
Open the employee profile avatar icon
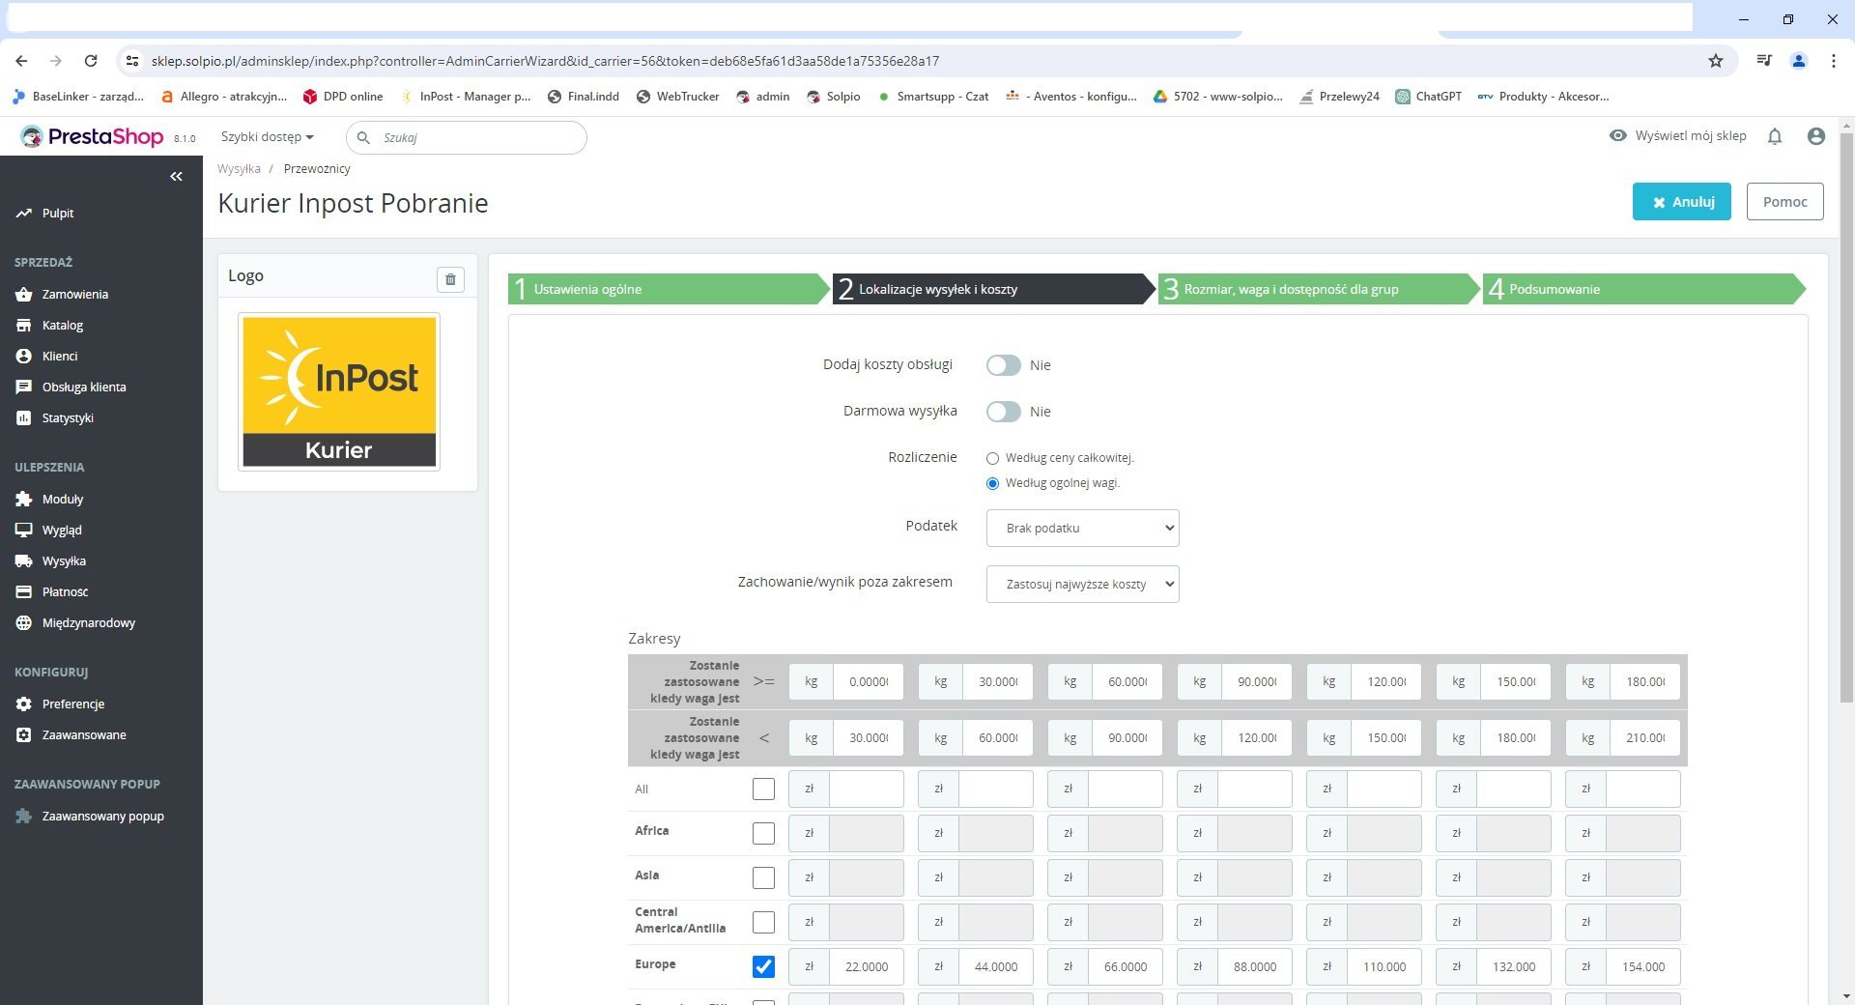1816,136
